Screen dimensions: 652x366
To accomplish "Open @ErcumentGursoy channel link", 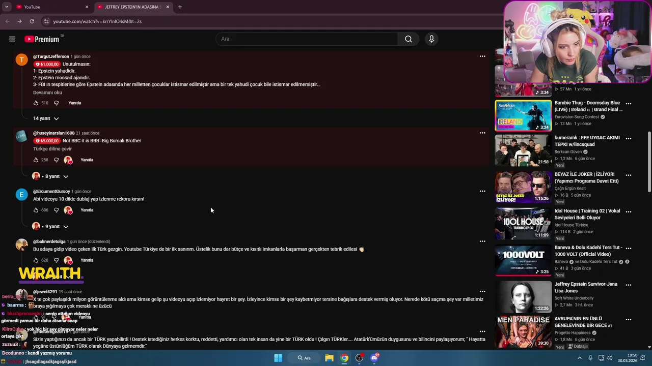I will point(51,192).
